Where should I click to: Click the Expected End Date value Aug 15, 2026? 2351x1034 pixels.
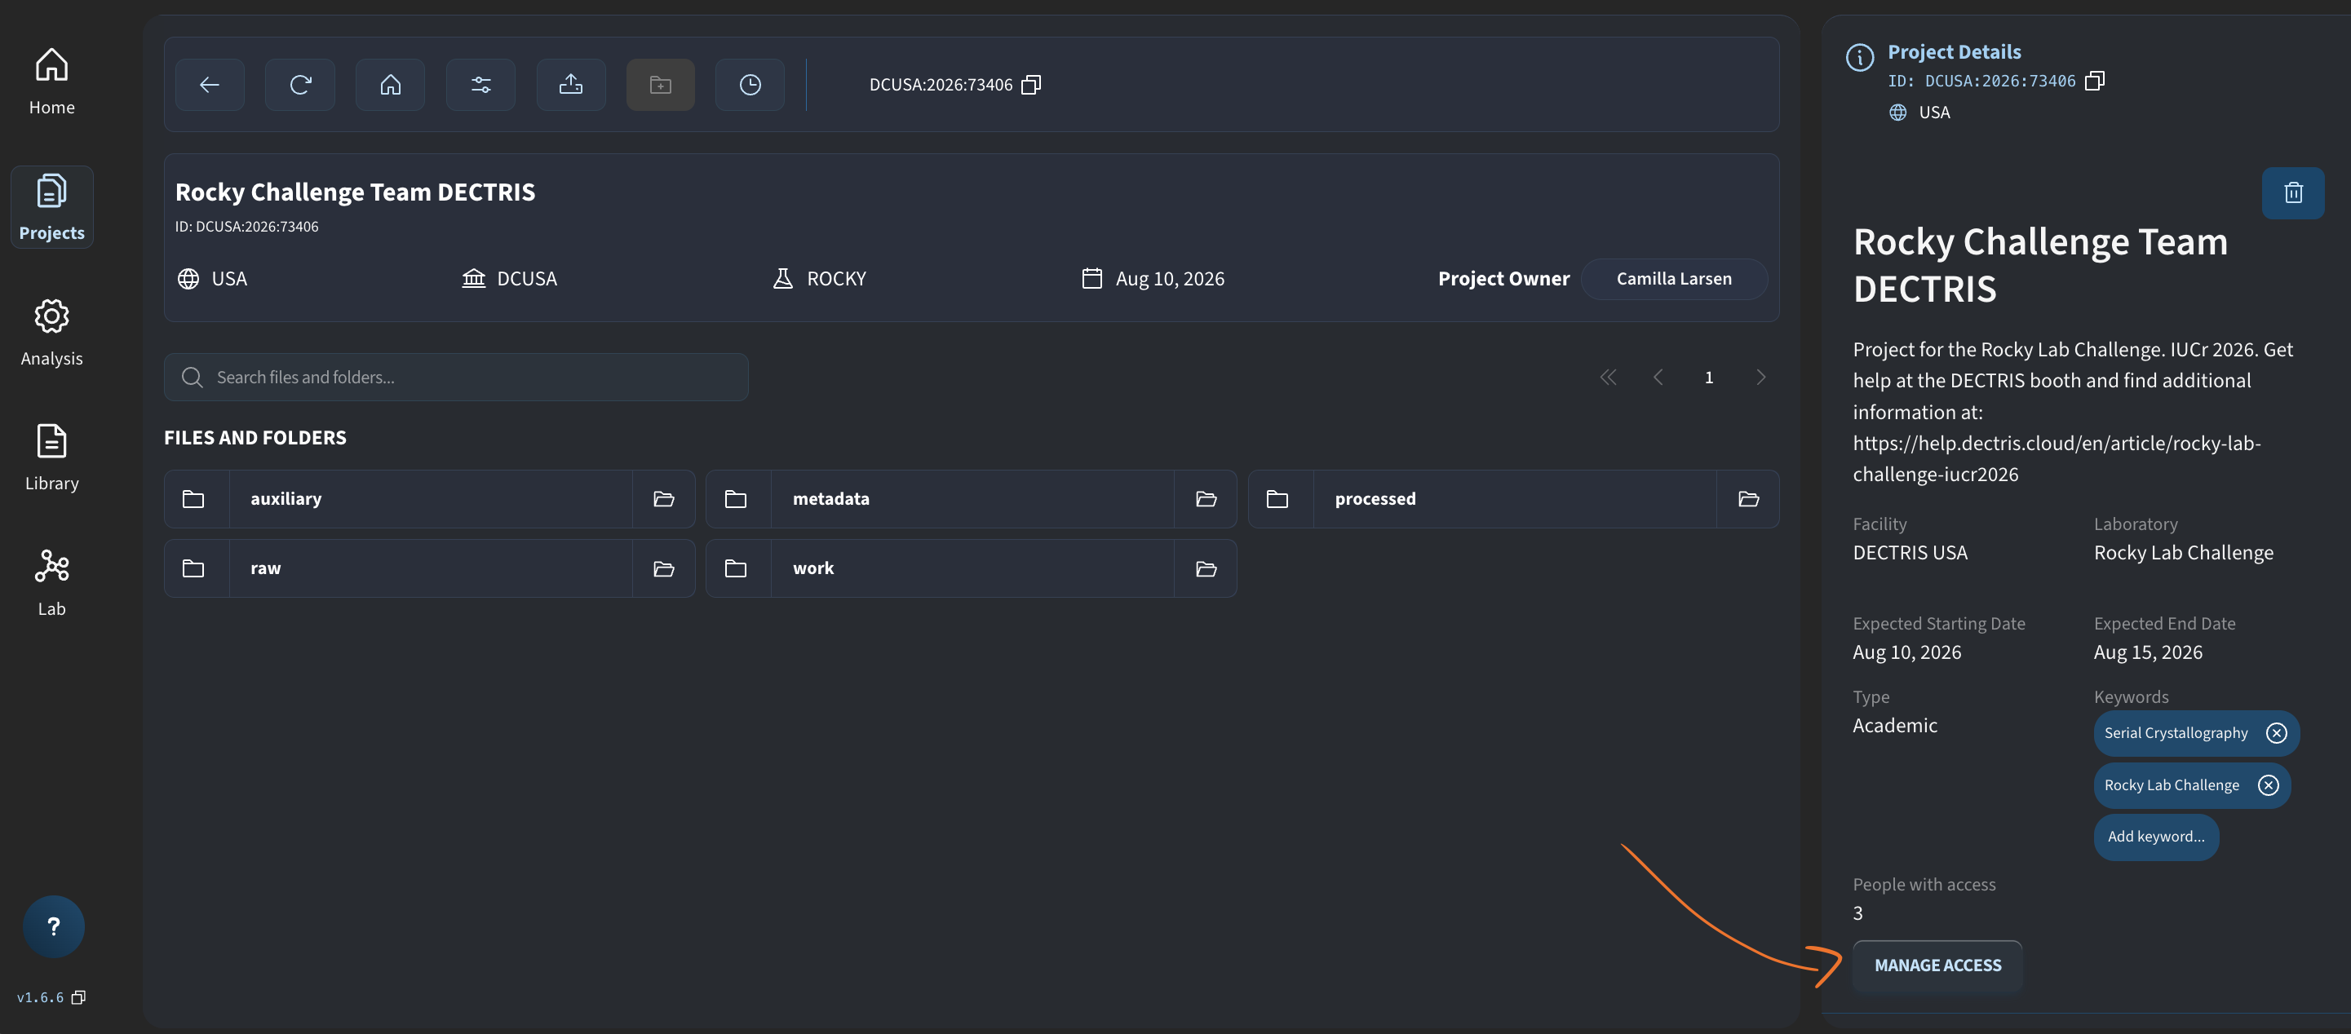[x=2148, y=652]
